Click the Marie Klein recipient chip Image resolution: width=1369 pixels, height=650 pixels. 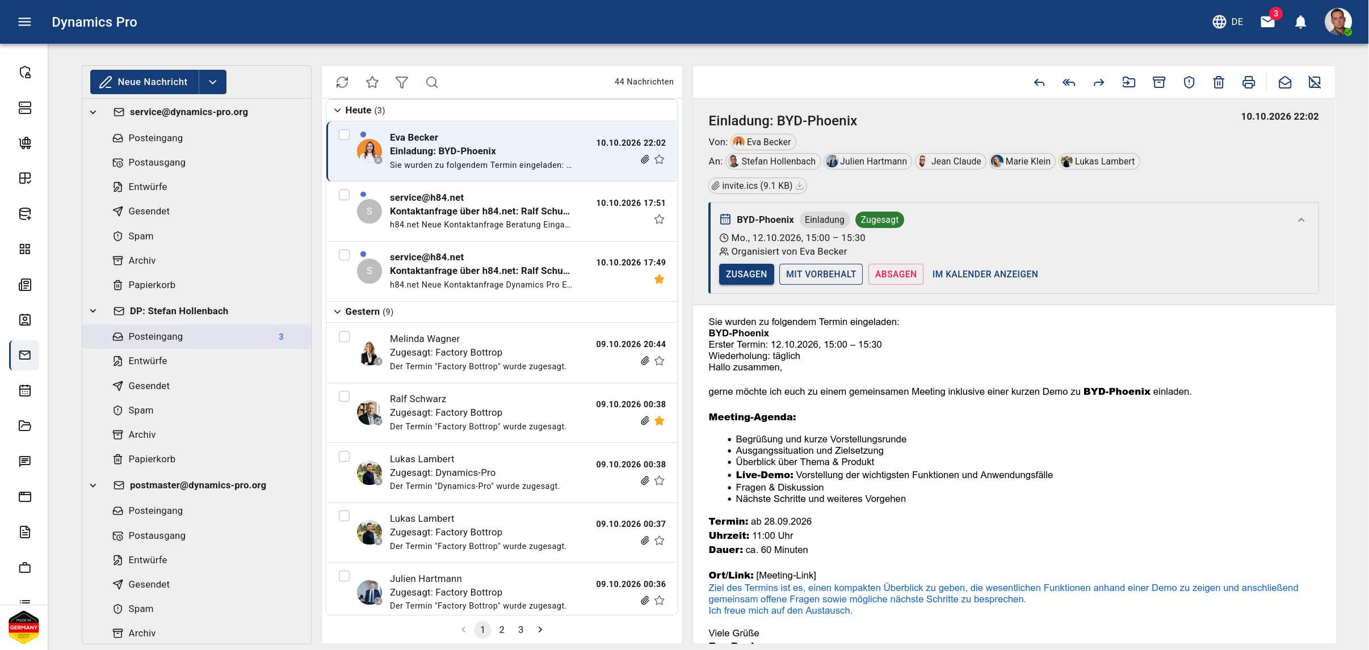1022,161
